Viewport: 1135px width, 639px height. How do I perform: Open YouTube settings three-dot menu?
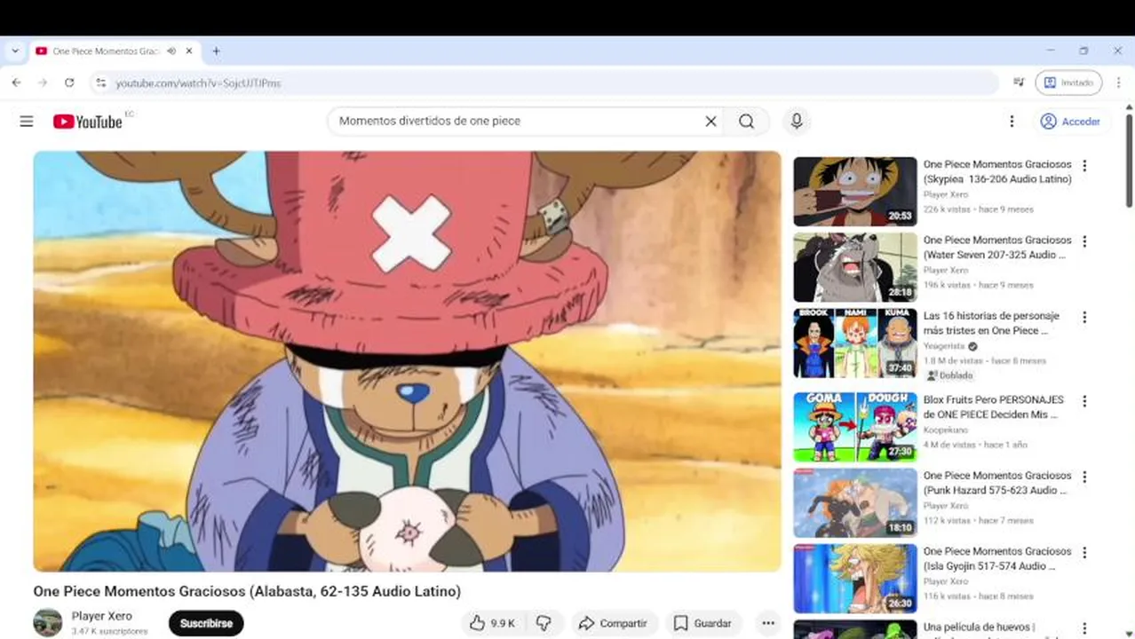[x=1012, y=122]
